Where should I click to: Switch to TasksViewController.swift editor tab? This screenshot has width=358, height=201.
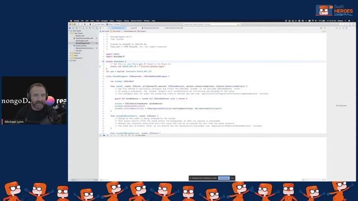coord(150,28)
